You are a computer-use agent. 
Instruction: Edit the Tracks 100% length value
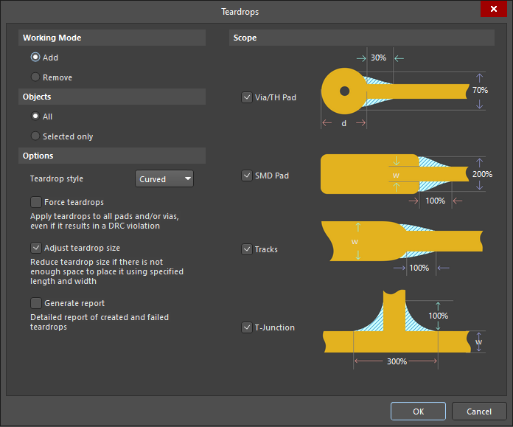pyautogui.click(x=419, y=268)
